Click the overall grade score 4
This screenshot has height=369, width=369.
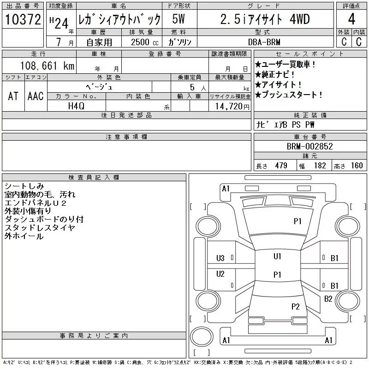coord(351,19)
